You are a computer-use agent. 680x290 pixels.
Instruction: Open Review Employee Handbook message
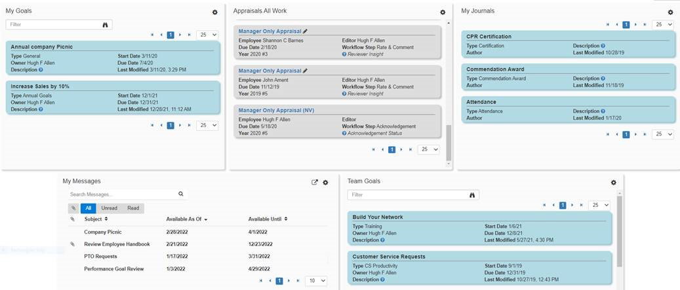coord(117,244)
